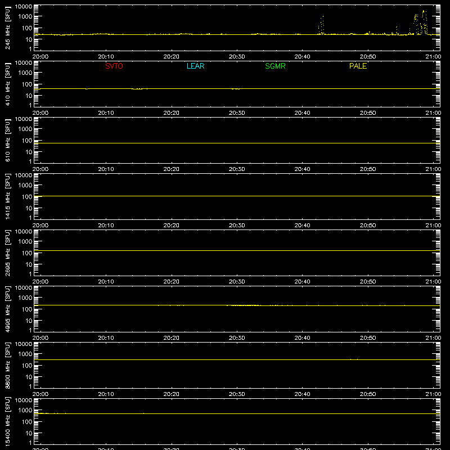Select the 2695 MHz [SFU] axis label
450x450 pixels.
7,253
